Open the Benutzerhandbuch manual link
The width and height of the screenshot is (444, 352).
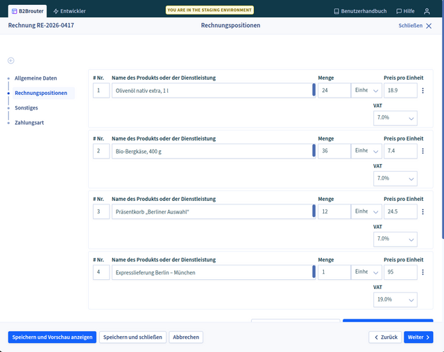point(360,11)
